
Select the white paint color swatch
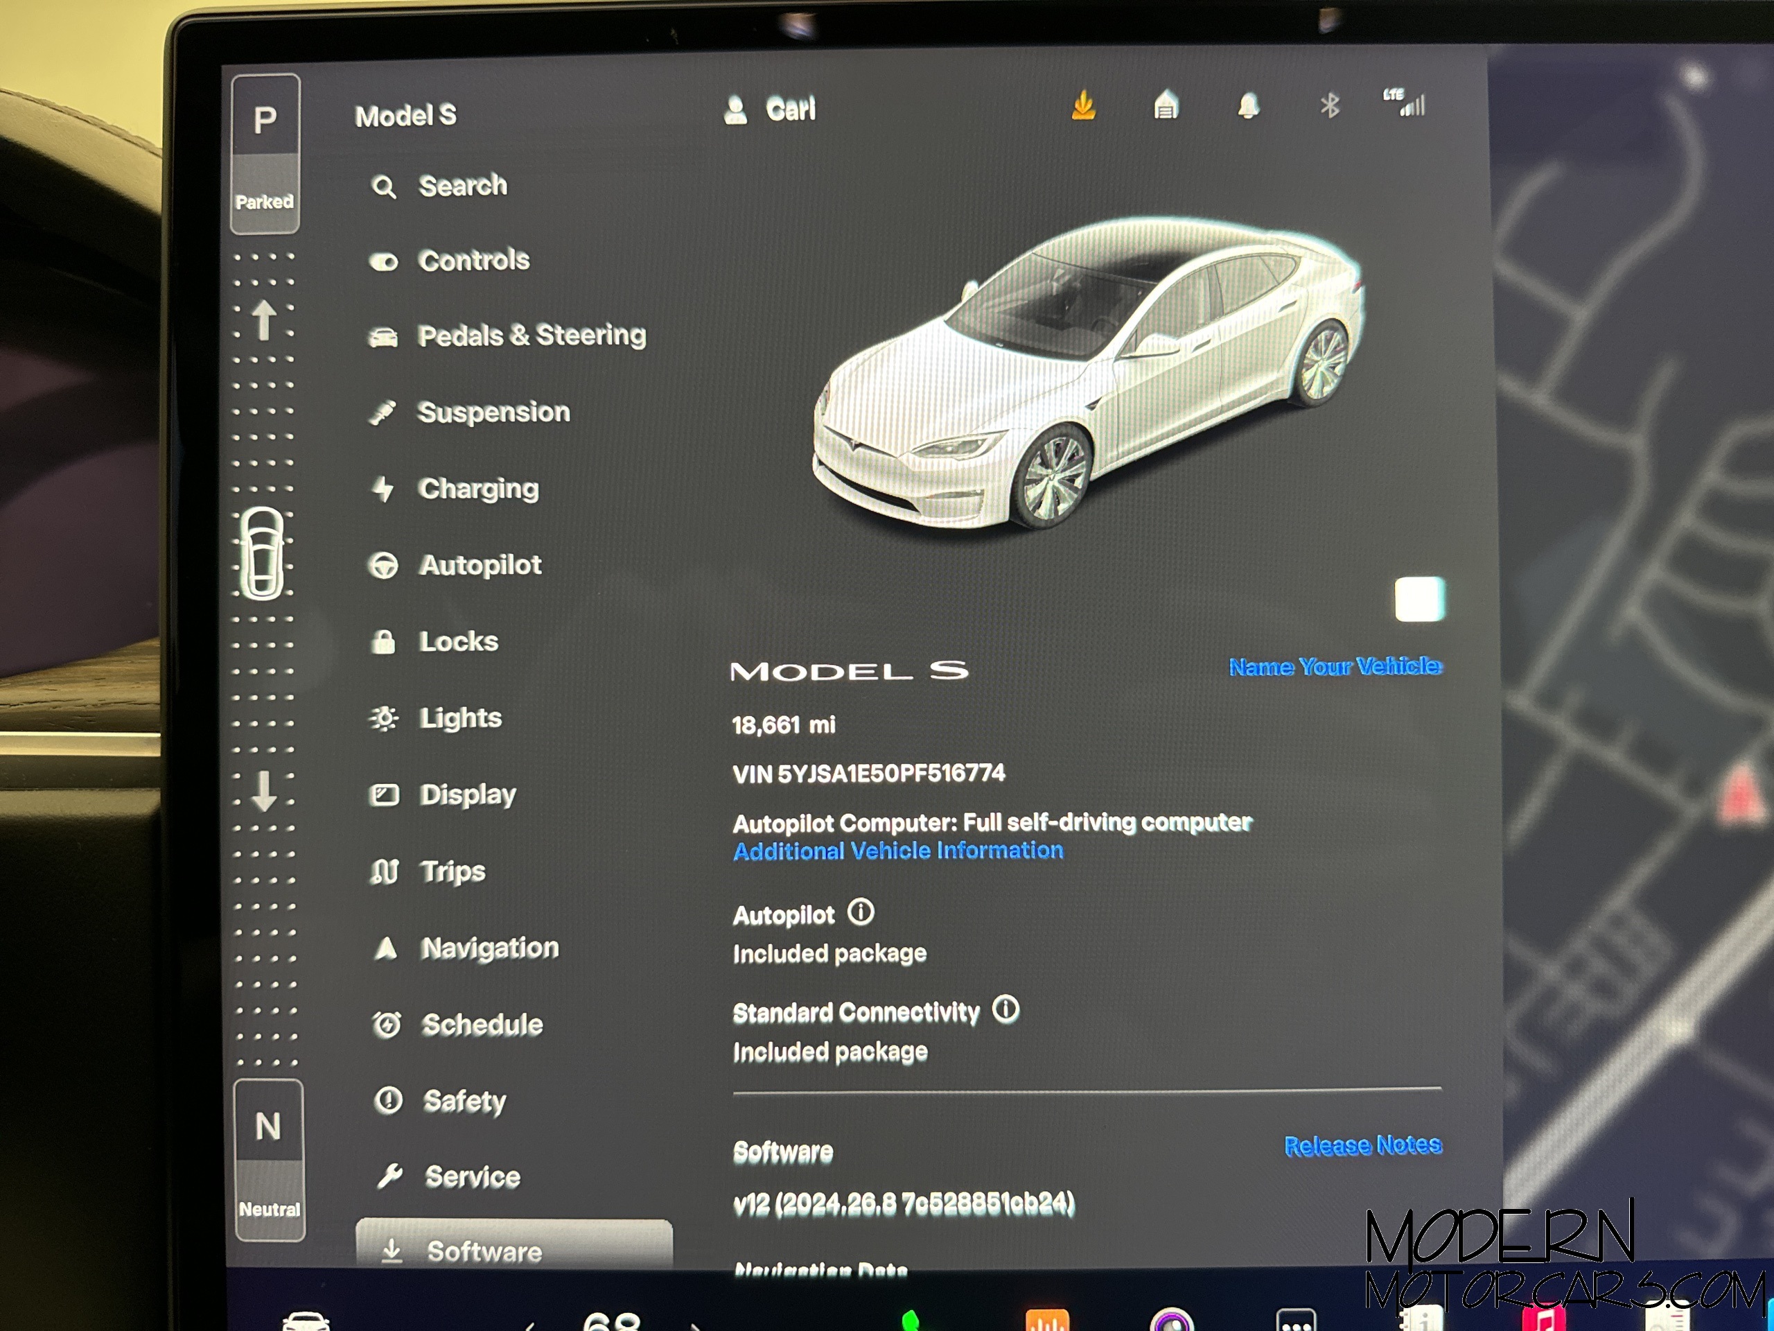click(x=1419, y=600)
